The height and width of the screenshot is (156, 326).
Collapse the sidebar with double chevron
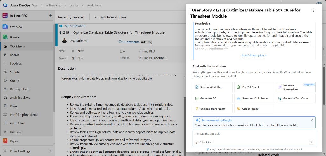[50, 151]
